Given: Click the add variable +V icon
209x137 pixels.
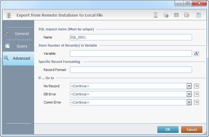Looking at the screenshot, I should (196, 53).
